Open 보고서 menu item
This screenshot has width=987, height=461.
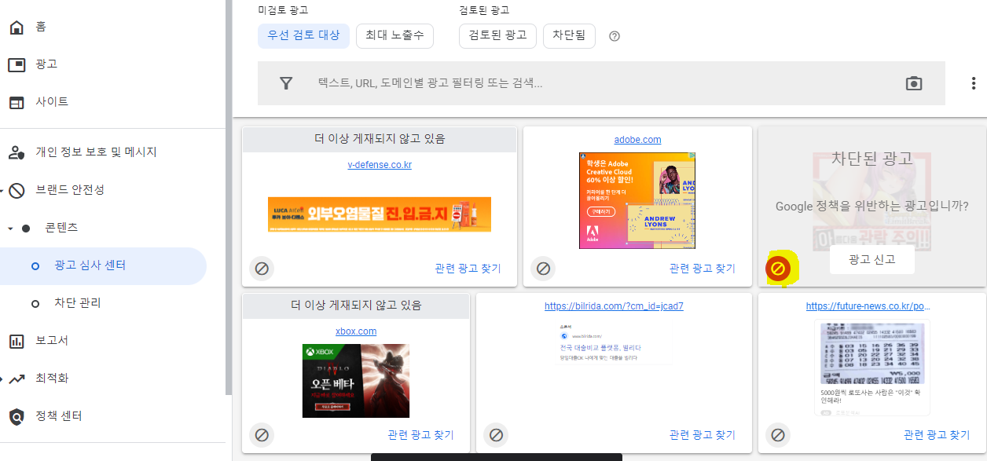(x=52, y=341)
